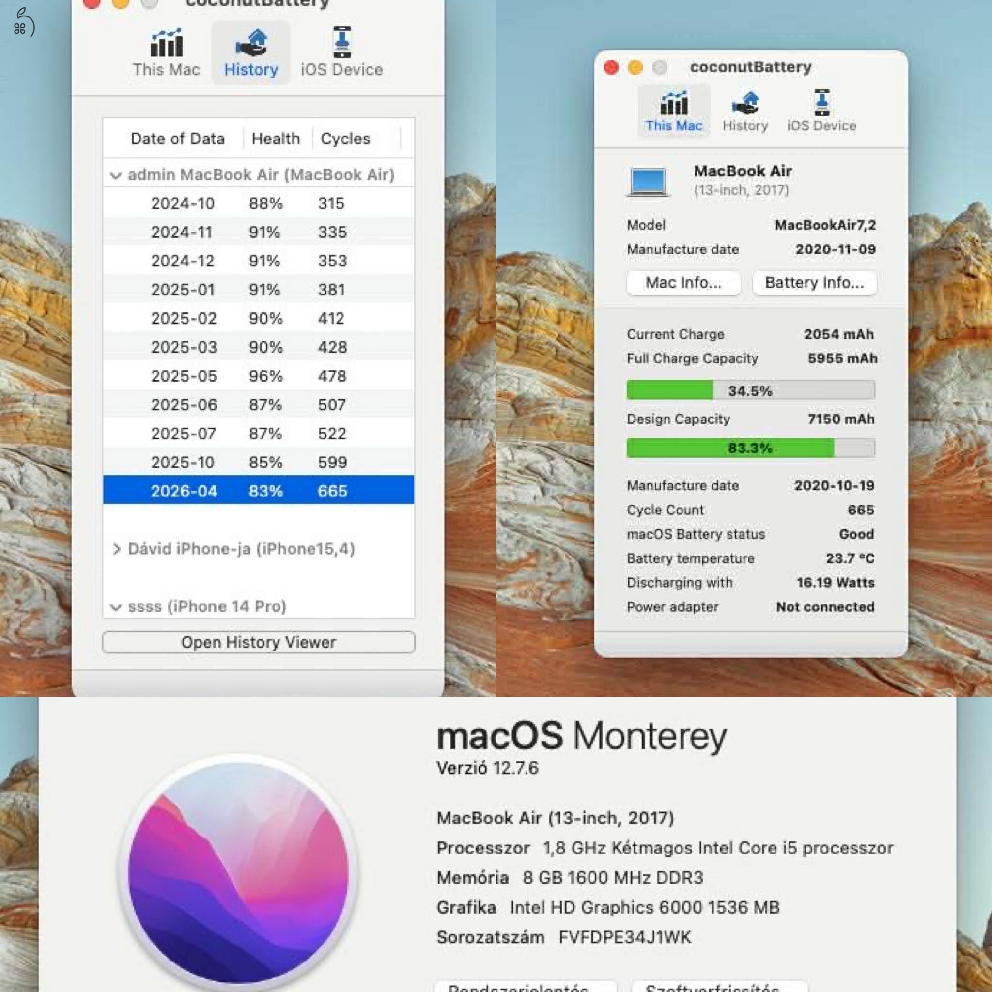
Task: Expand the Dávid iPhone-ja group
Action: click(117, 549)
